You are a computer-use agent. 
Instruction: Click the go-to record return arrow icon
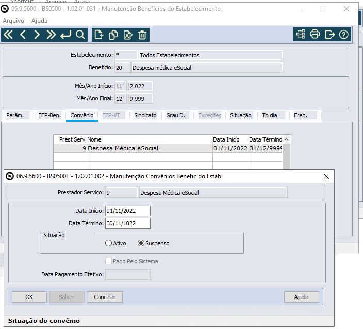[66, 35]
